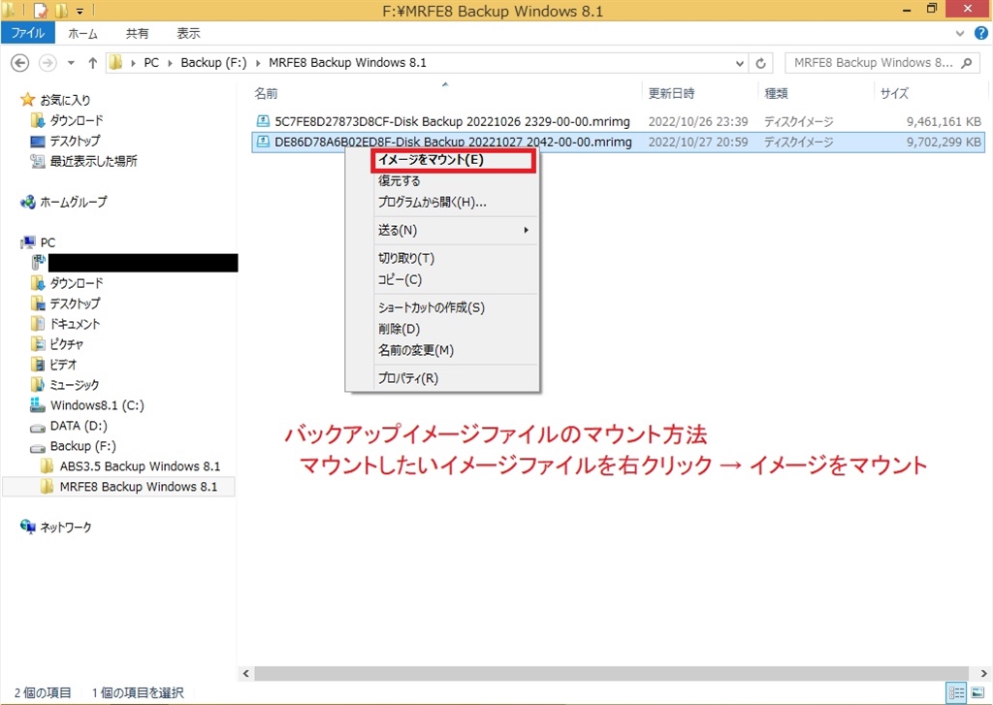Click Mount Image (イメージをマウント) menu entry
This screenshot has height=705, width=993.
coord(453,160)
